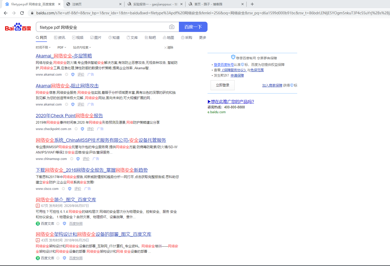390x266 pixels.
Task: Switch to the 首页 - 园子 - 博客园 browser tab
Action: click(216, 4)
